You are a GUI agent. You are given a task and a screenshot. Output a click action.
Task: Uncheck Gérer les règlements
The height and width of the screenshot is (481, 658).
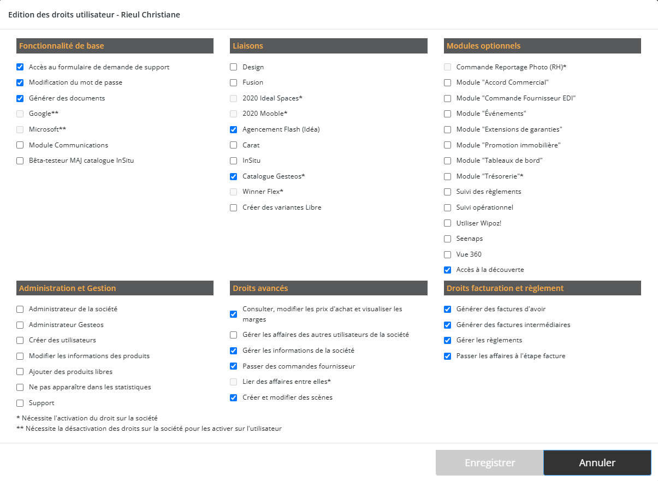pyautogui.click(x=448, y=341)
